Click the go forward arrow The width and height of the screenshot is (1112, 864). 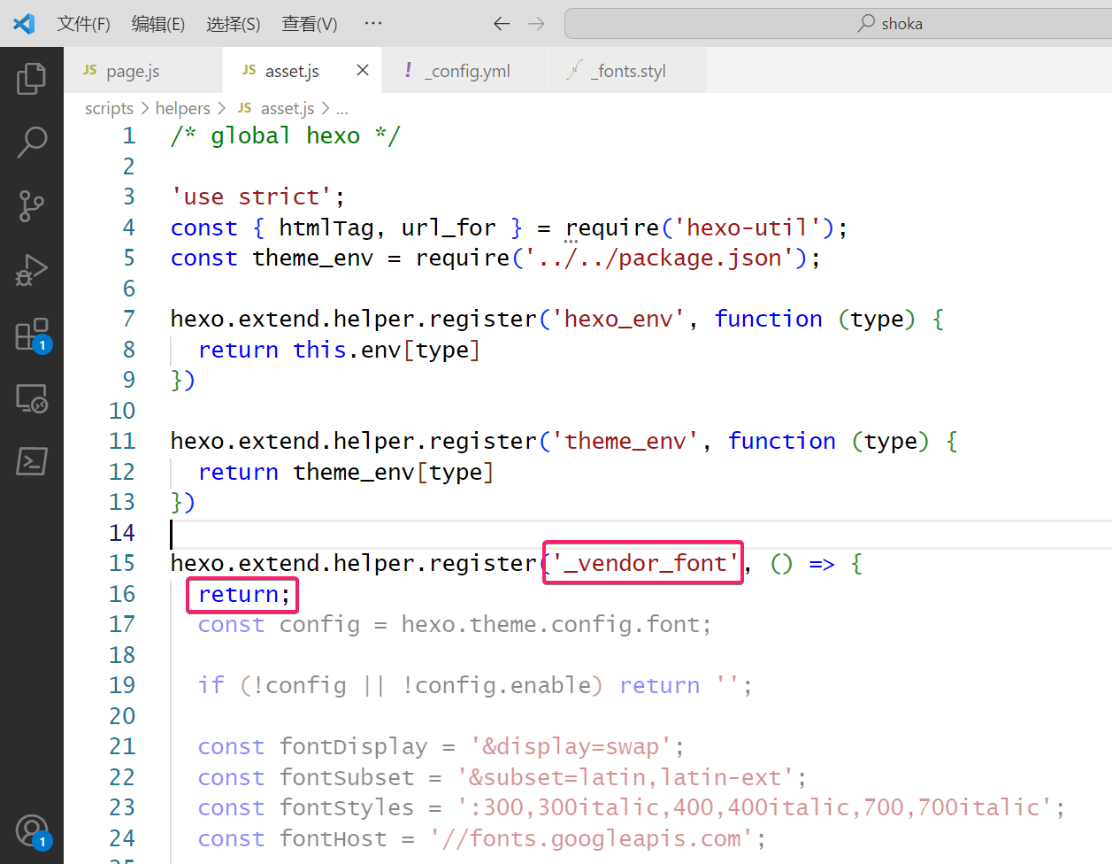[x=536, y=24]
